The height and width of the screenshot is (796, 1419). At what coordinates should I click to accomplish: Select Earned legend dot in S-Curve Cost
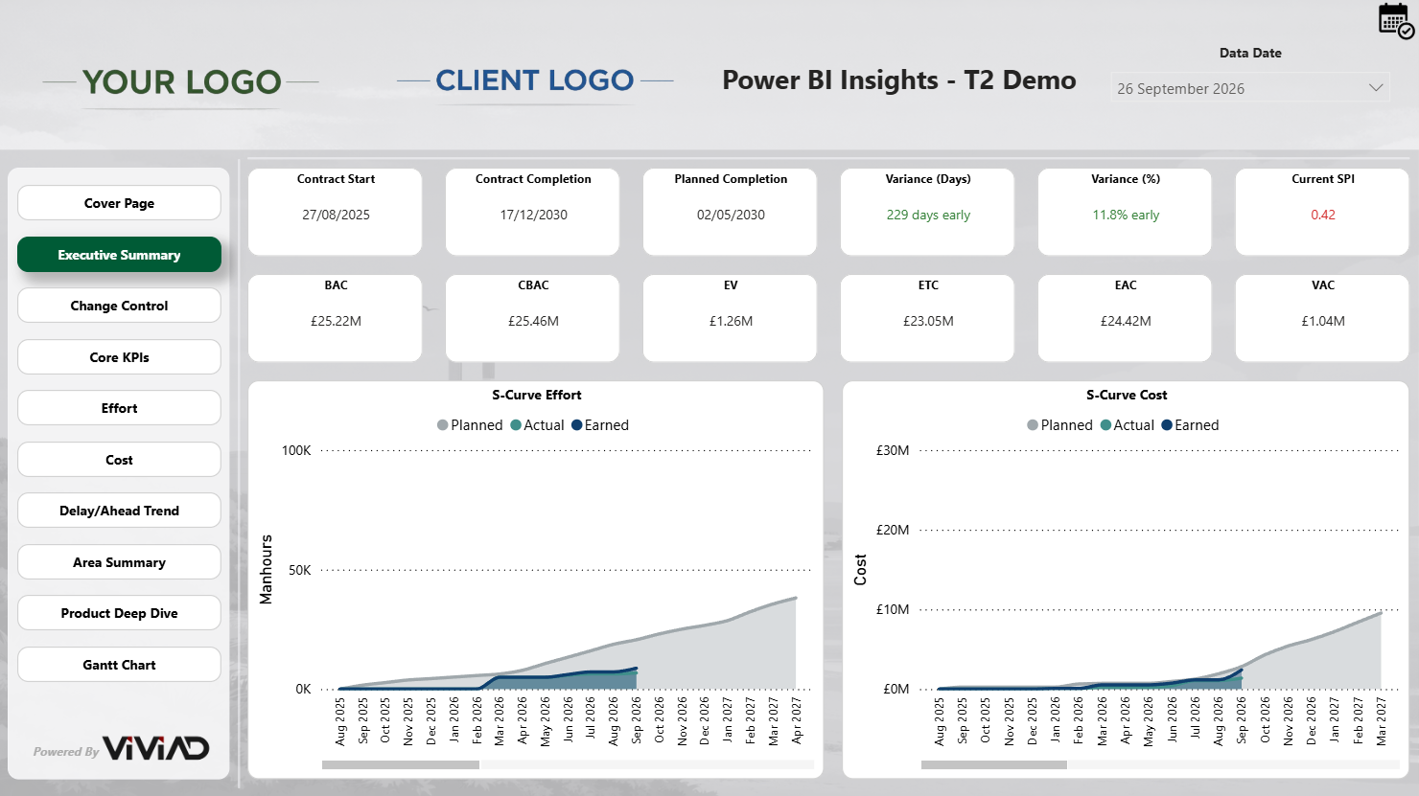point(1167,425)
